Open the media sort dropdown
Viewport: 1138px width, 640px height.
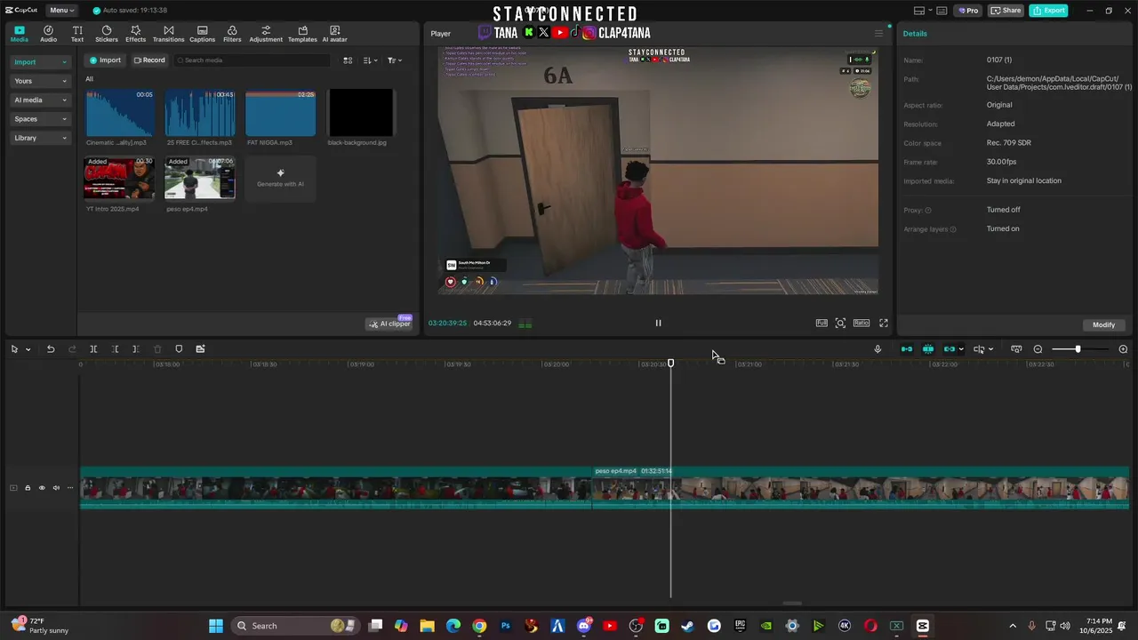point(370,60)
